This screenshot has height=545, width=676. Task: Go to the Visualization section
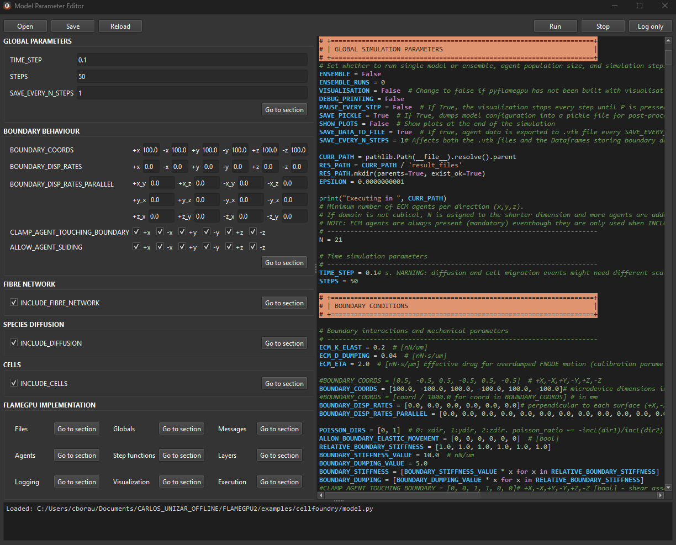pyautogui.click(x=181, y=481)
